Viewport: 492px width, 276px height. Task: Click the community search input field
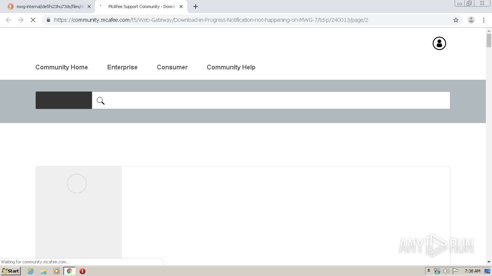pyautogui.click(x=271, y=100)
